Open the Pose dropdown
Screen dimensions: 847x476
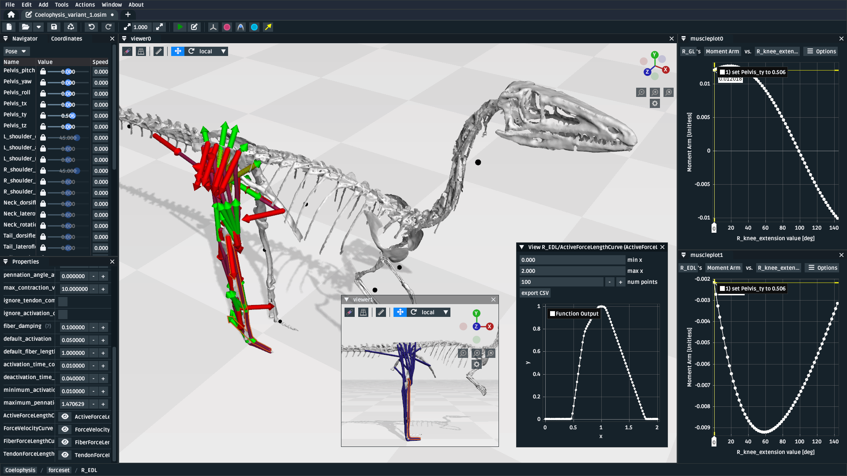[x=16, y=52]
